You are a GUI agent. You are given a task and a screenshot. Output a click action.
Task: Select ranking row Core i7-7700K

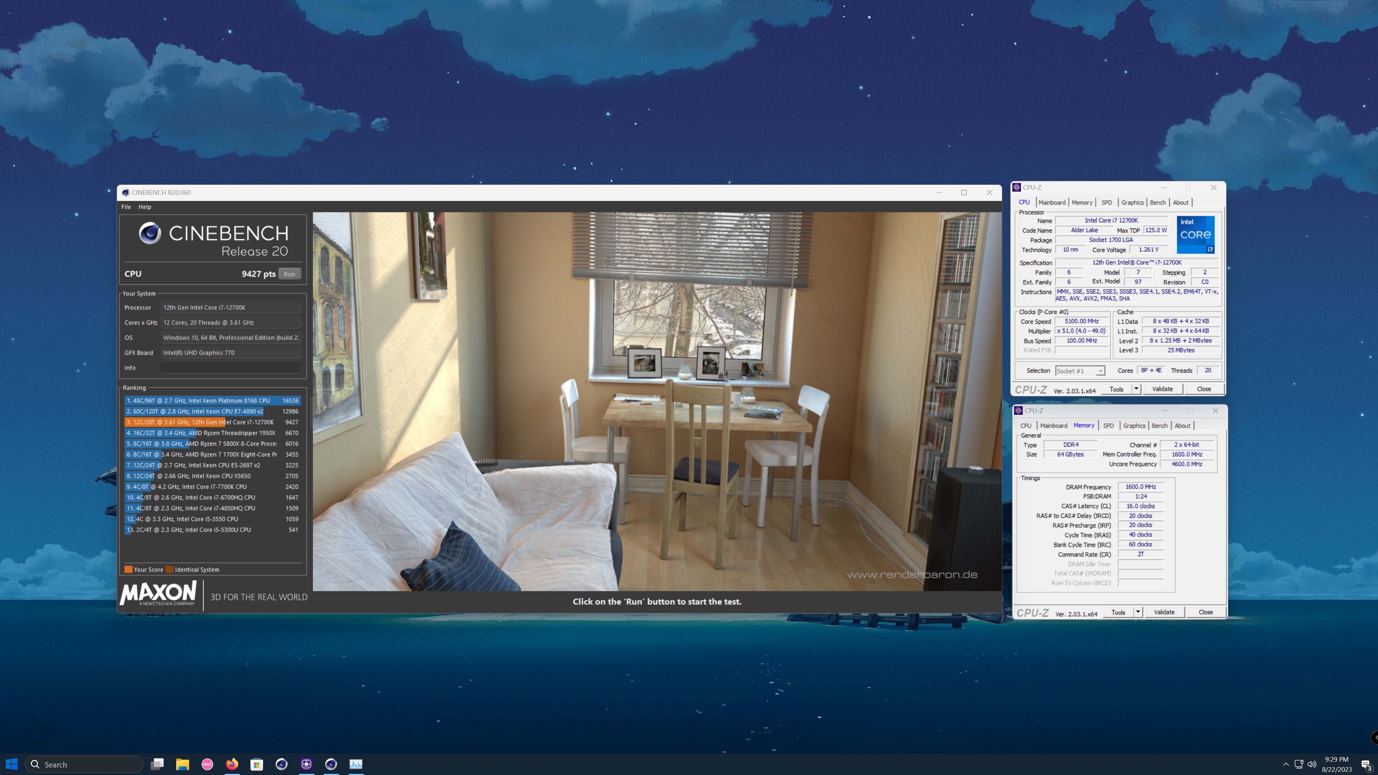212,486
